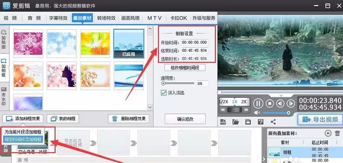Image resolution: width=343 pixels, height=163 pixels.
Task: Stop the video preview
Action: pyautogui.click(x=270, y=103)
